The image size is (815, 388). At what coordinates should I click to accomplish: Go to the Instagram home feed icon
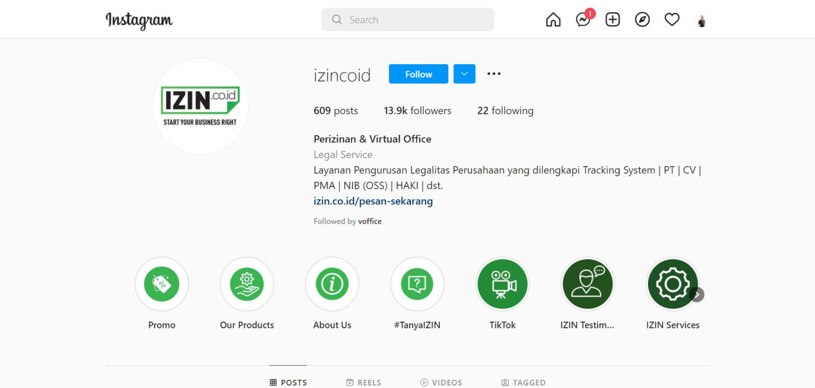click(553, 20)
